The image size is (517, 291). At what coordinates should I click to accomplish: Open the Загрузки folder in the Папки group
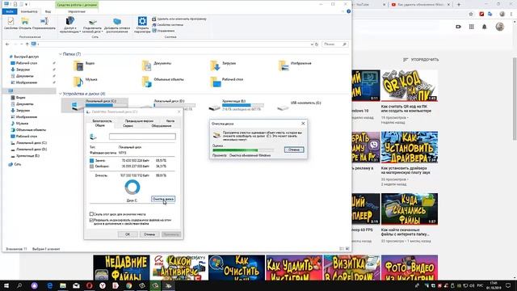tap(223, 65)
